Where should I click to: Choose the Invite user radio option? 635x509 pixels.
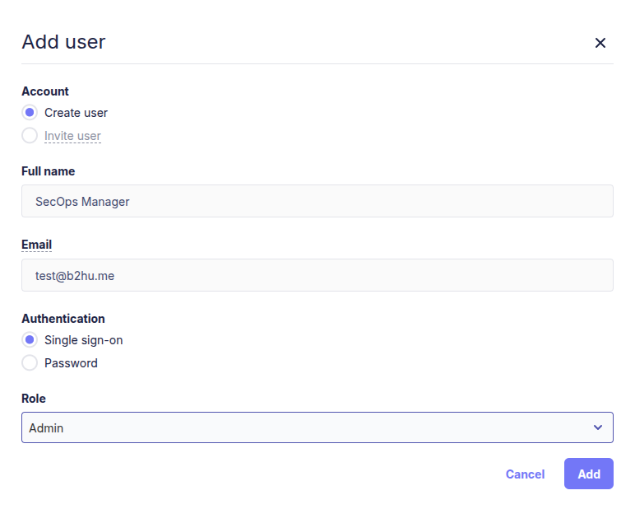[30, 136]
